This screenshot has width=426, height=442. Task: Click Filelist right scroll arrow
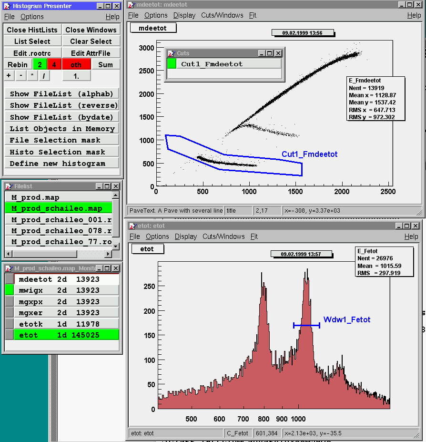[x=108, y=253]
